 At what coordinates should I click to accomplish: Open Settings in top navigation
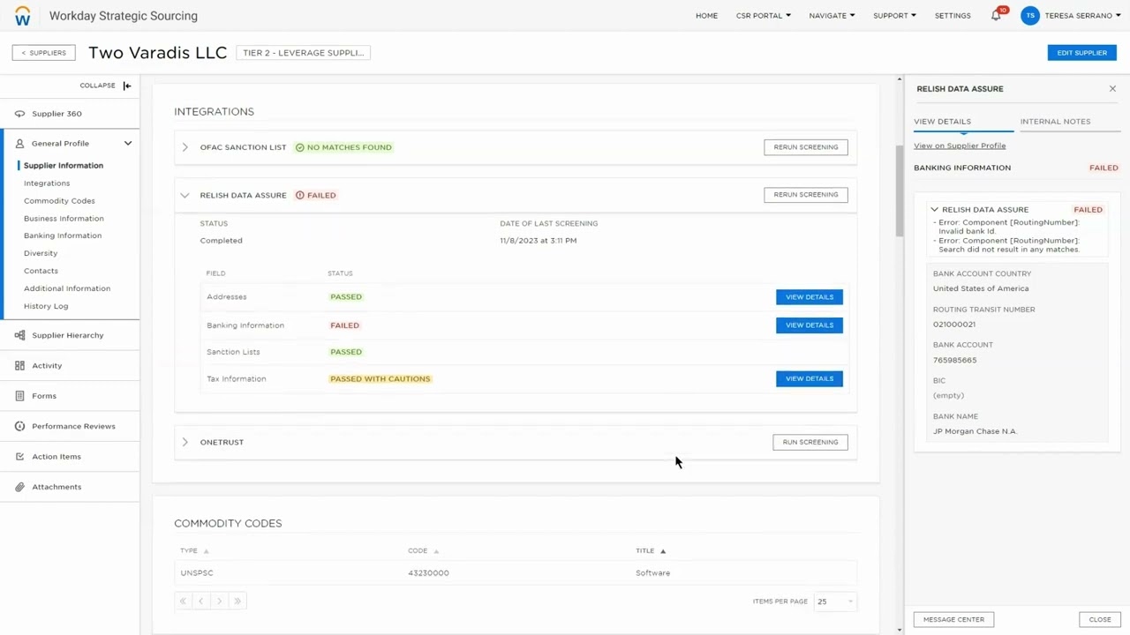tap(953, 16)
